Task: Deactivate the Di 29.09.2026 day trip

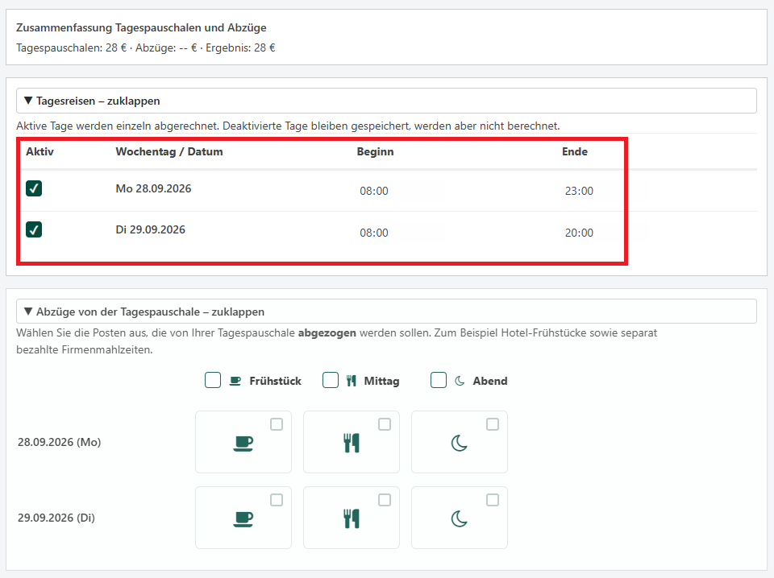Action: coord(34,229)
